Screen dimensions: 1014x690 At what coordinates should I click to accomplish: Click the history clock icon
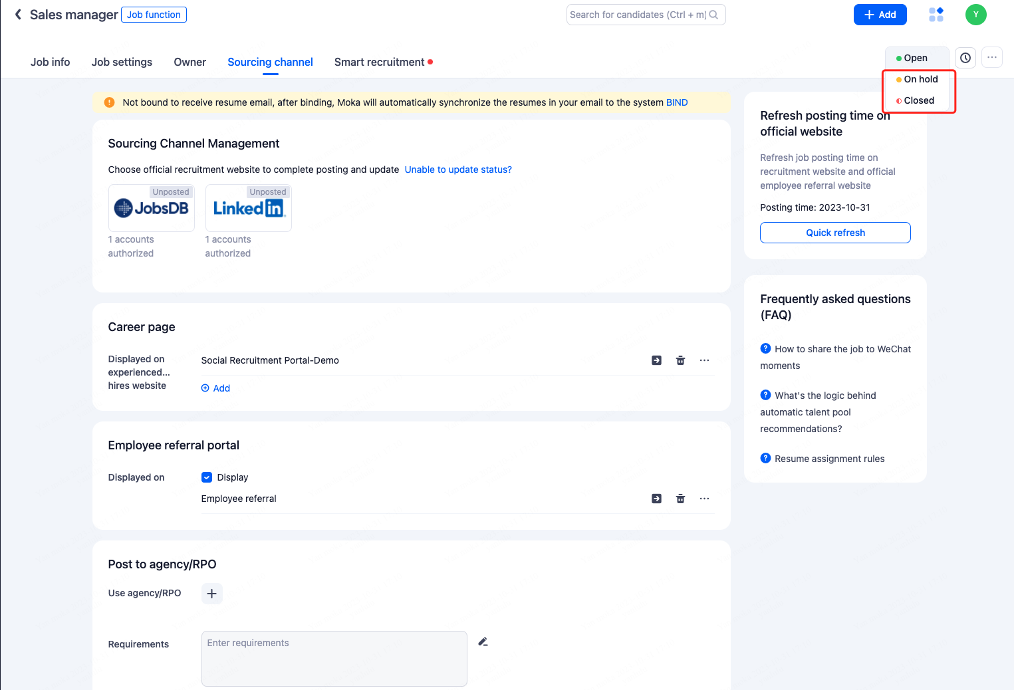coord(965,58)
